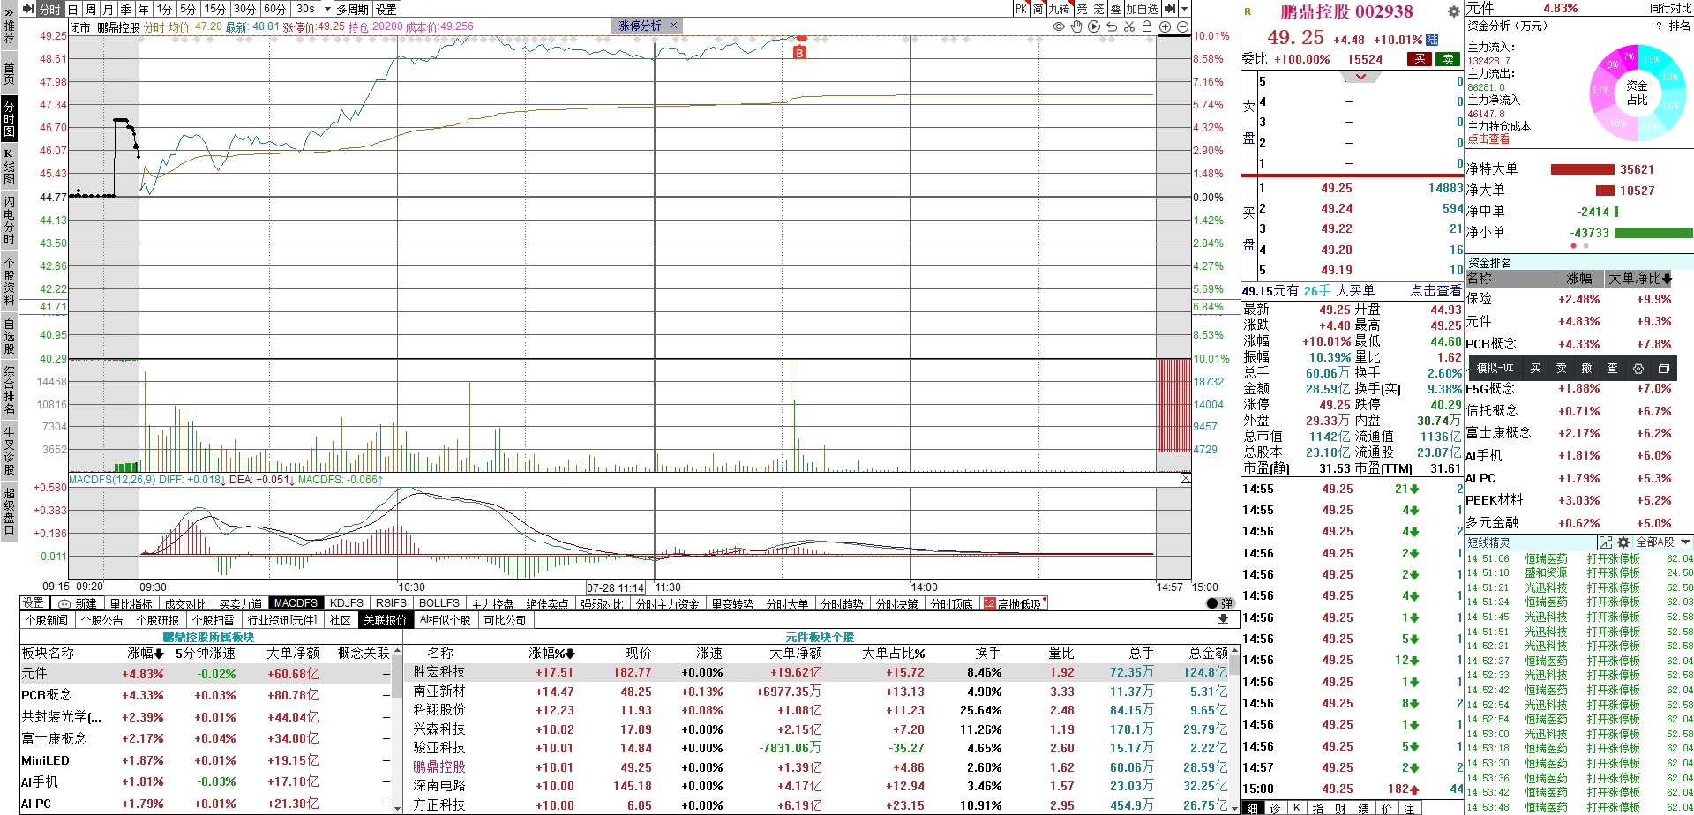The height and width of the screenshot is (815, 1694).
Task: Close the 涨停分析 tab
Action: (673, 26)
